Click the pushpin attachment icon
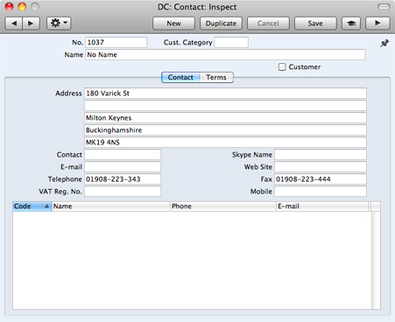The height and width of the screenshot is (322, 395). [x=384, y=44]
